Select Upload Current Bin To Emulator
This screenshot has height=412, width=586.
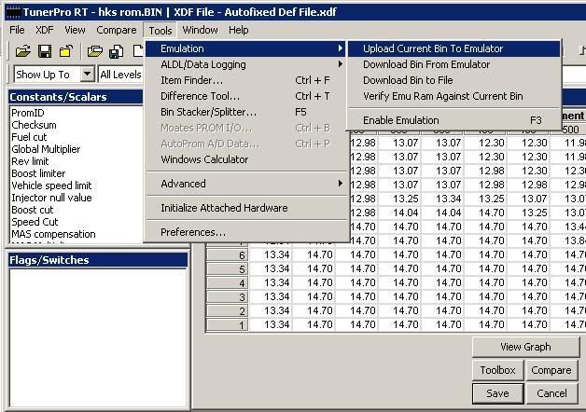point(453,48)
